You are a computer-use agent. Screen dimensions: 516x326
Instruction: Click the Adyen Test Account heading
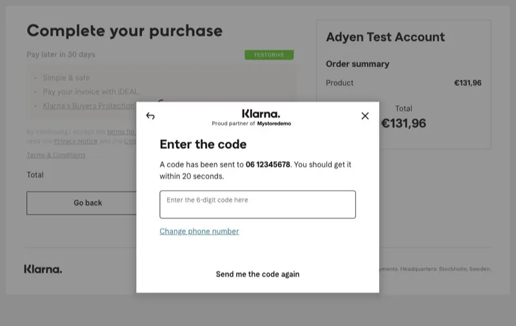click(x=385, y=37)
